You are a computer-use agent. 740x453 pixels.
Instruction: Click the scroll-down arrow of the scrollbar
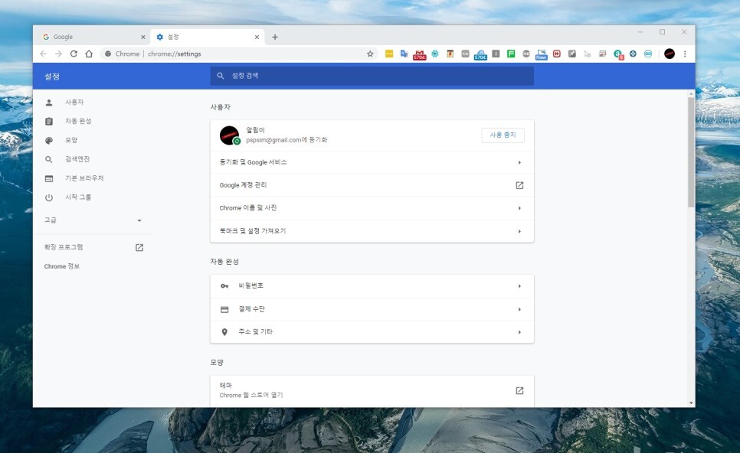691,403
